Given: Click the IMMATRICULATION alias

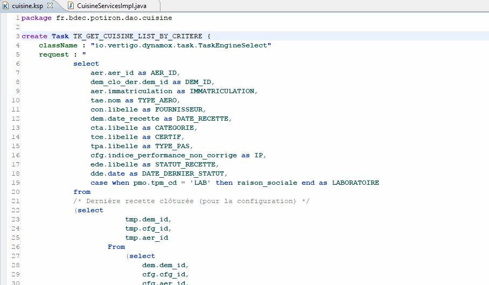Looking at the screenshot, I should (222, 92).
